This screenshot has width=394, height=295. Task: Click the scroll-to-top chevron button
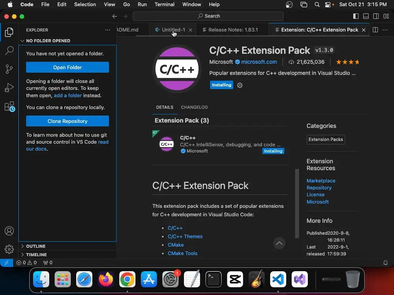click(279, 243)
